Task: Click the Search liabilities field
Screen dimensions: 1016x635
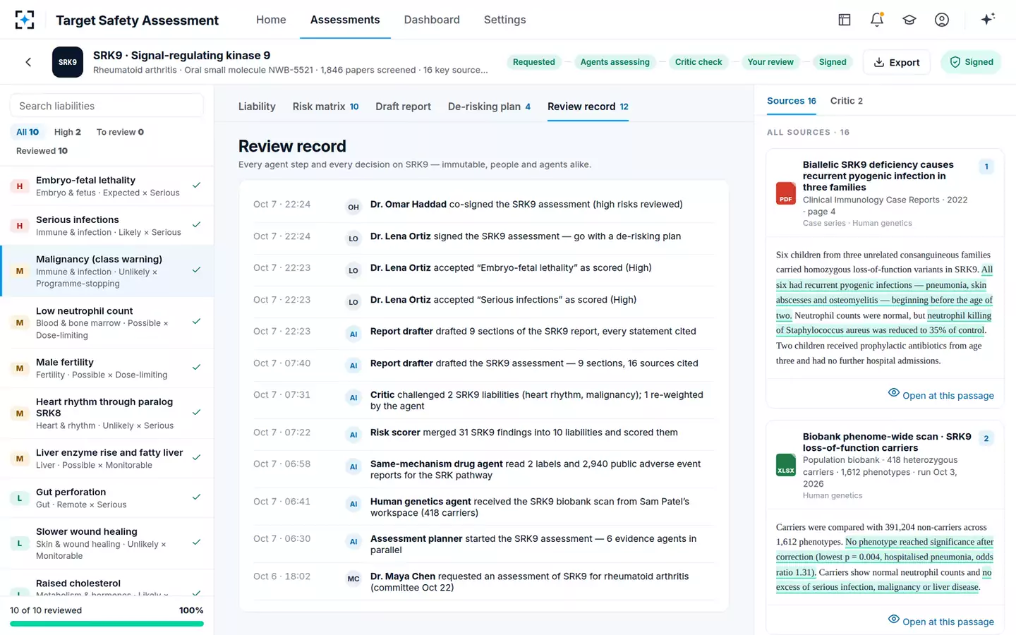Action: [107, 106]
